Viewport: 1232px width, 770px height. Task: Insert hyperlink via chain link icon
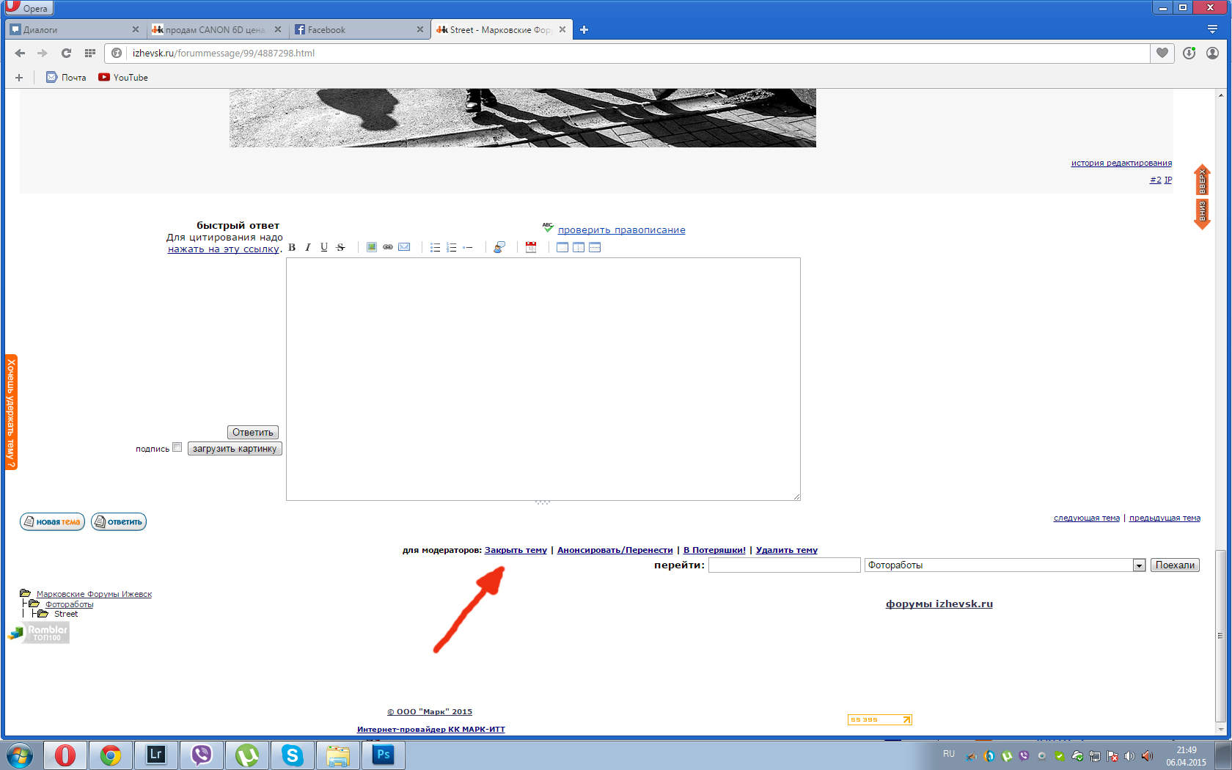click(x=388, y=247)
